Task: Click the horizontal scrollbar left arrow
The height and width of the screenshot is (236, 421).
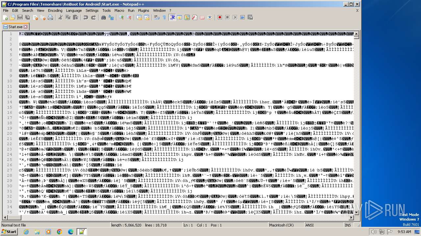Action: click(5, 217)
